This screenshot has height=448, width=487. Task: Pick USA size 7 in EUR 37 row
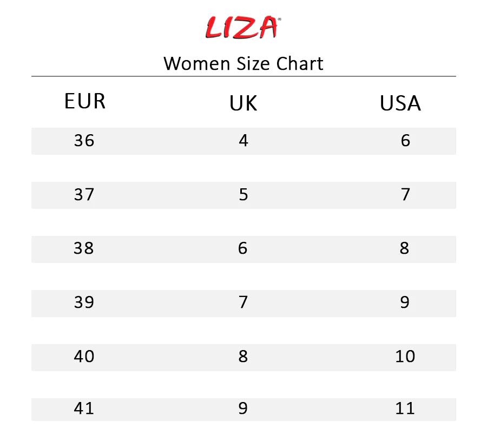coord(406,194)
